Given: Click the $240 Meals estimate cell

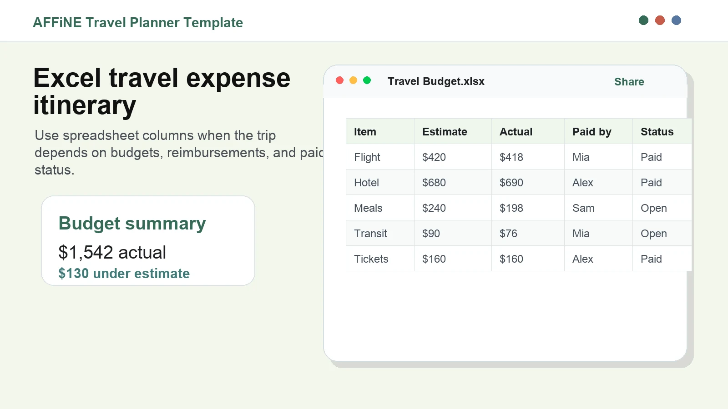Looking at the screenshot, I should click(x=453, y=208).
